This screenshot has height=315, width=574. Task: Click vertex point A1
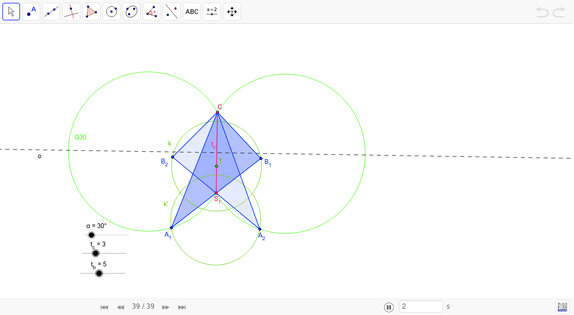[x=171, y=228]
